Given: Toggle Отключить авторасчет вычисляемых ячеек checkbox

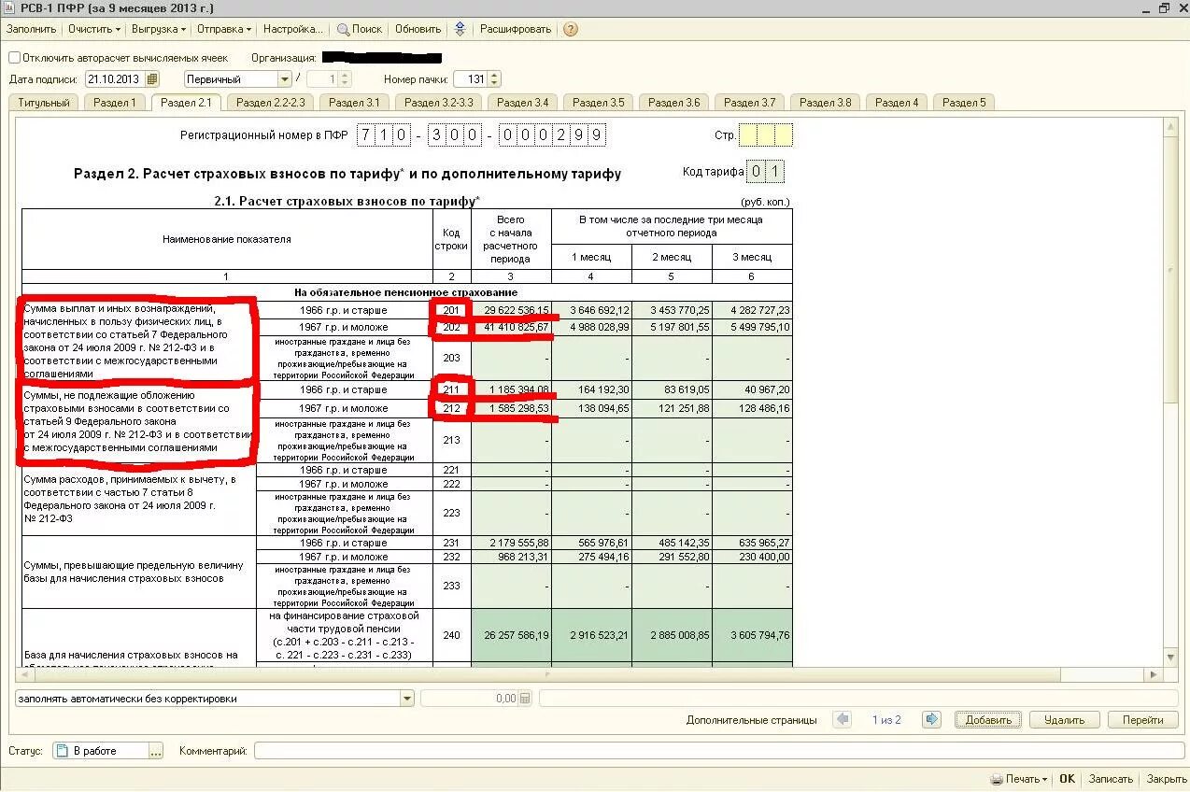Looking at the screenshot, I should (14, 58).
